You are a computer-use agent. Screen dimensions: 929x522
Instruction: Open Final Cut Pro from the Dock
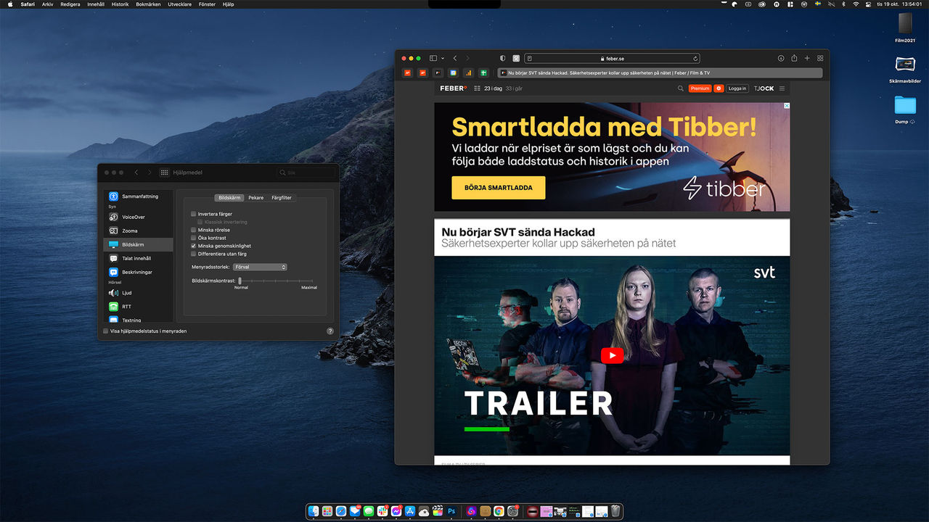point(438,511)
